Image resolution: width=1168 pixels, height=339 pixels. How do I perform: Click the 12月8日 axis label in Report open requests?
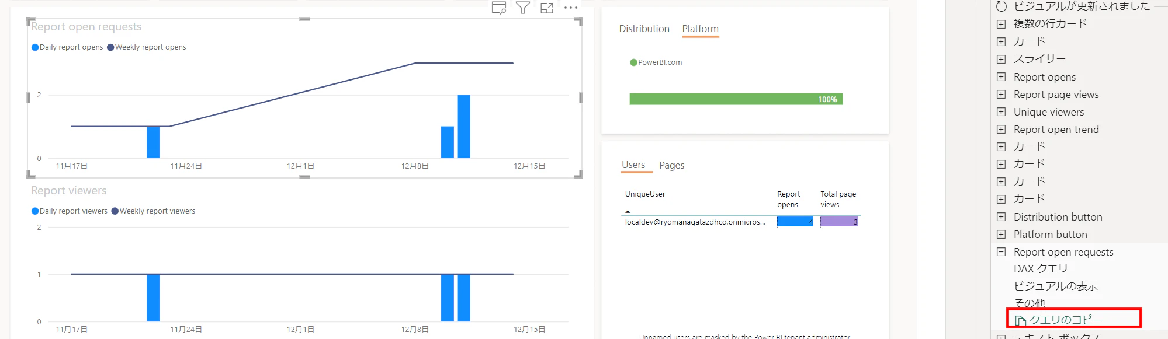point(415,166)
